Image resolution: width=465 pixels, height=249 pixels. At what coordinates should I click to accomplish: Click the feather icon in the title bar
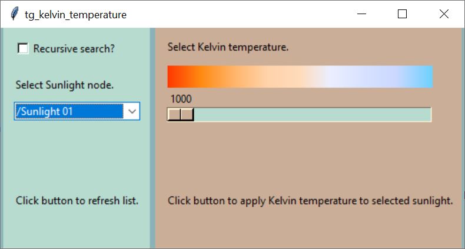coord(14,14)
